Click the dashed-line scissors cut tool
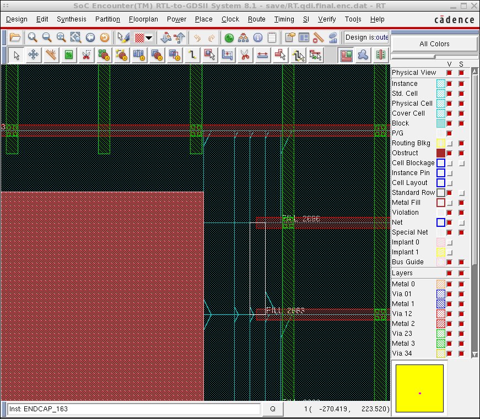The height and width of the screenshot is (419, 480). (x=87, y=55)
